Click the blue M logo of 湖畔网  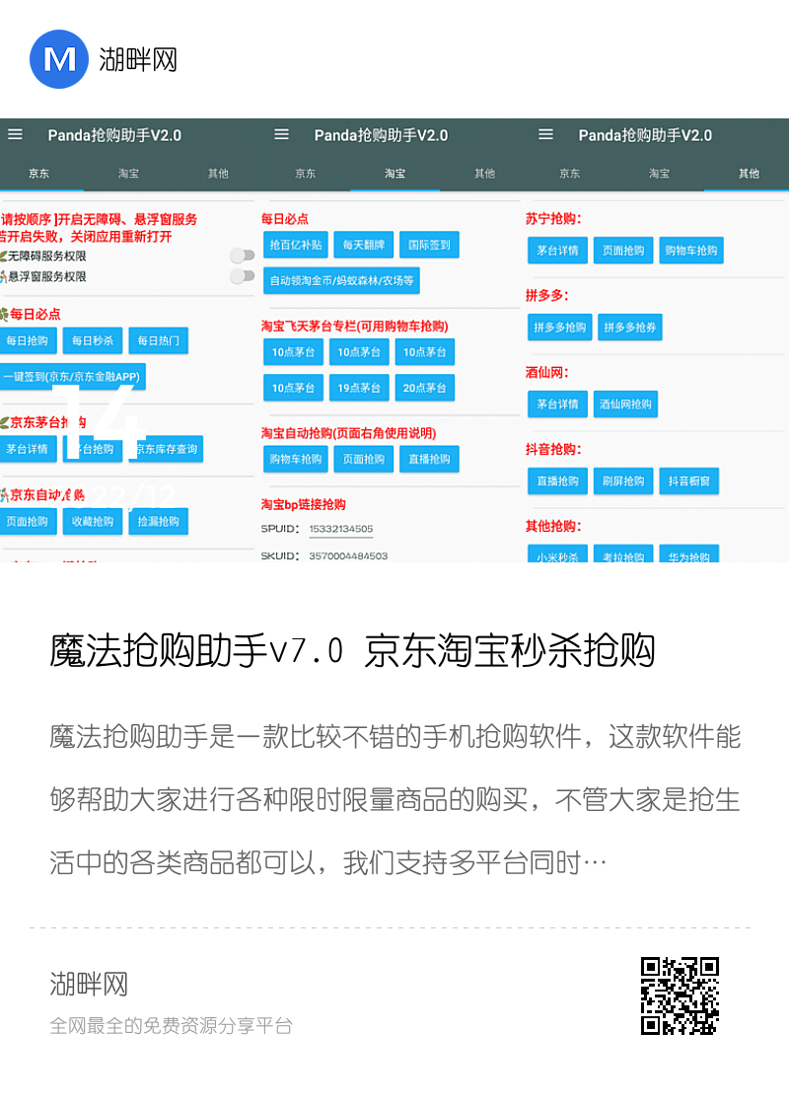click(59, 59)
